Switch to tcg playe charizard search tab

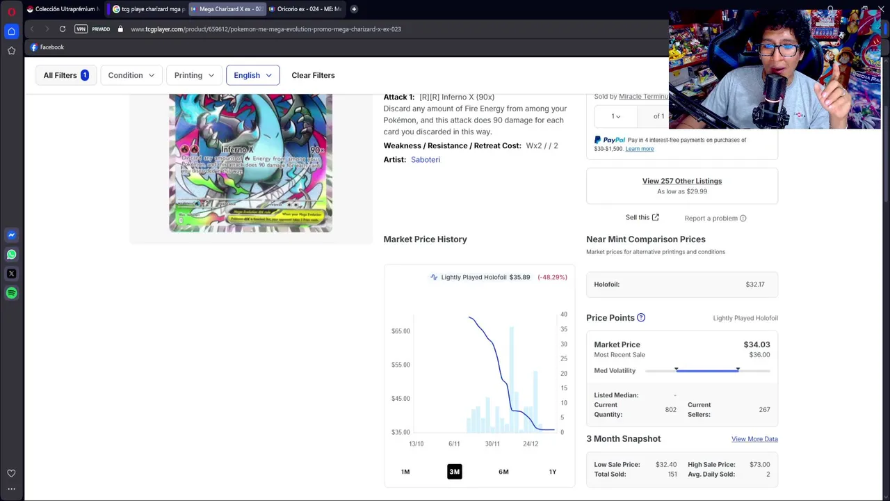(x=148, y=9)
